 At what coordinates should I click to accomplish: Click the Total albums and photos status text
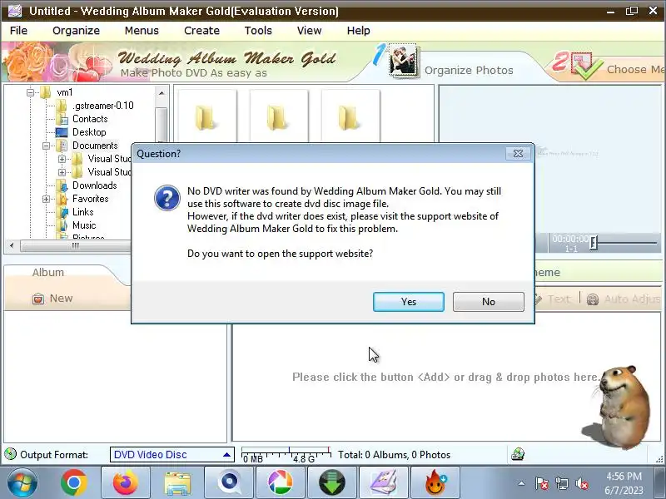[394, 455]
